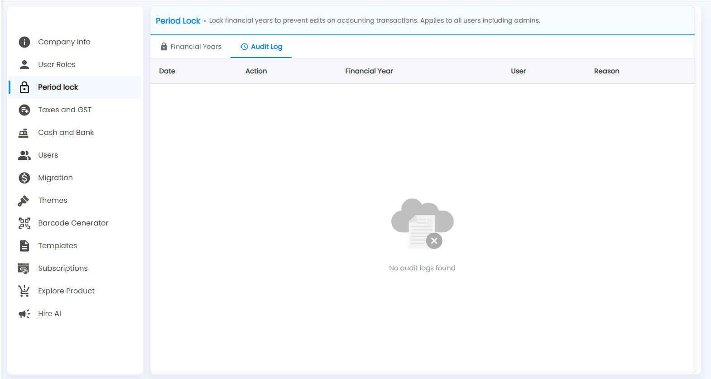The image size is (711, 379).
Task: Click the Period lock padlock icon
Action: coord(24,87)
